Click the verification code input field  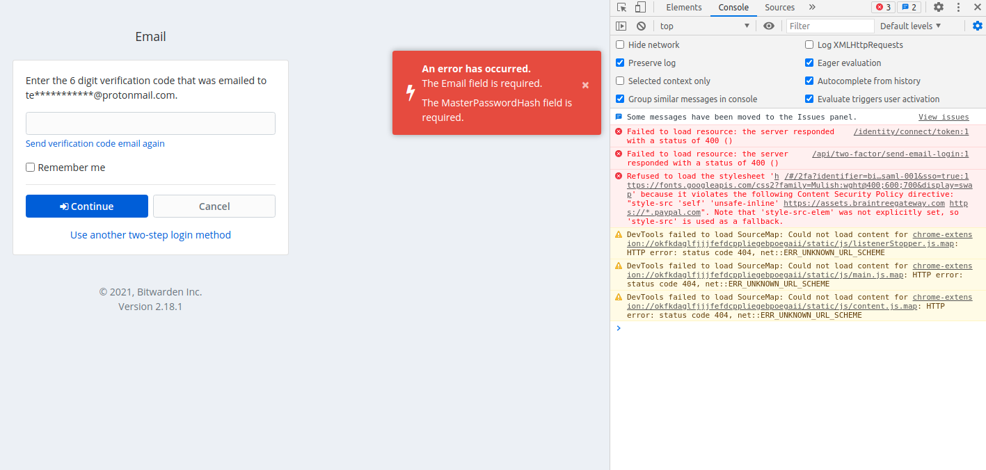pyautogui.click(x=150, y=124)
